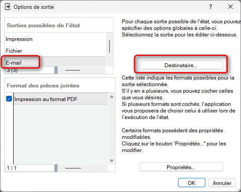The height and width of the screenshot is (192, 241).
Task: Open the Destinataire... dialog
Action: coord(181,65)
